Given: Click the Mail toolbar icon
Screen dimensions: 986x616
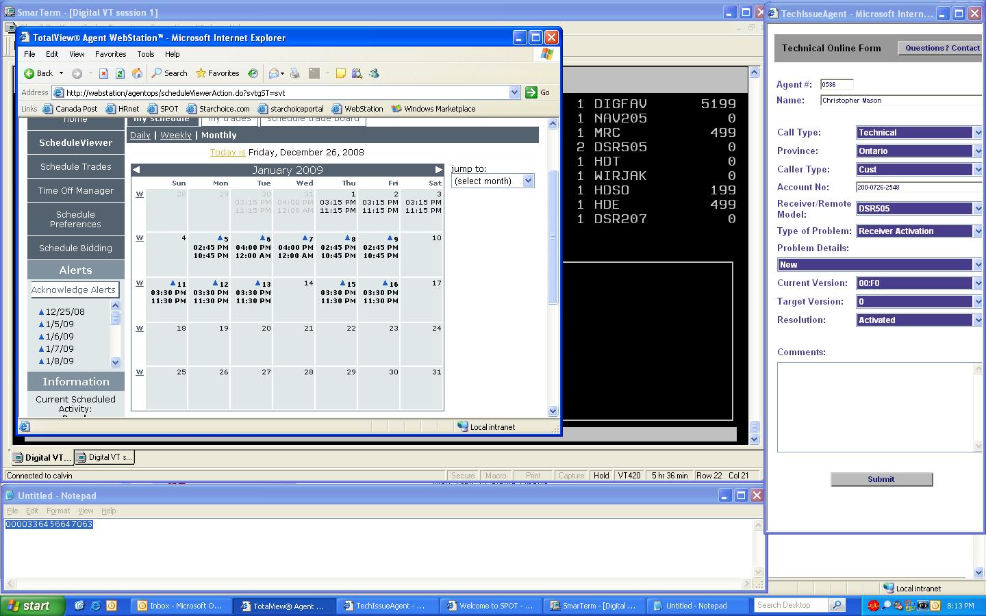Looking at the screenshot, I should (274, 73).
